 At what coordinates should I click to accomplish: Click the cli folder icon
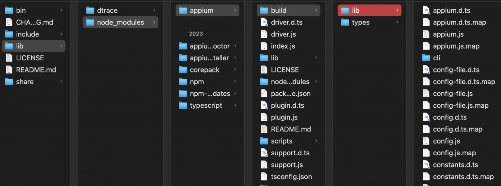pyautogui.click(x=426, y=58)
